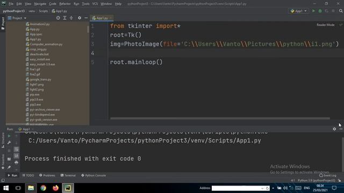Open Project panel settings gear
Screen dimensions: 344x193
coord(80,18)
